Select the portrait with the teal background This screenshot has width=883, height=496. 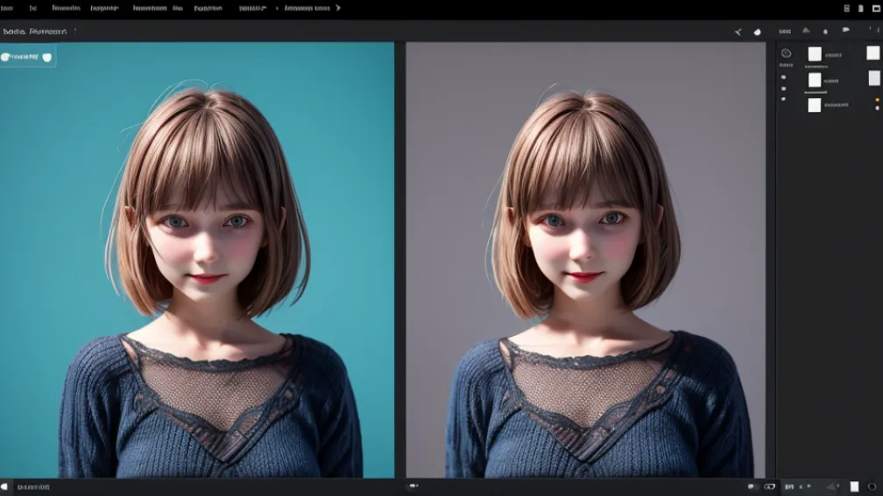(x=197, y=260)
